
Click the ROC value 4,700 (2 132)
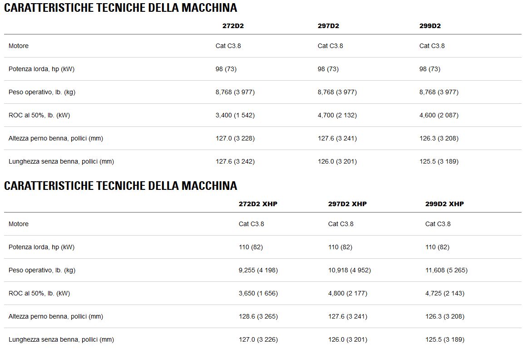click(337, 115)
